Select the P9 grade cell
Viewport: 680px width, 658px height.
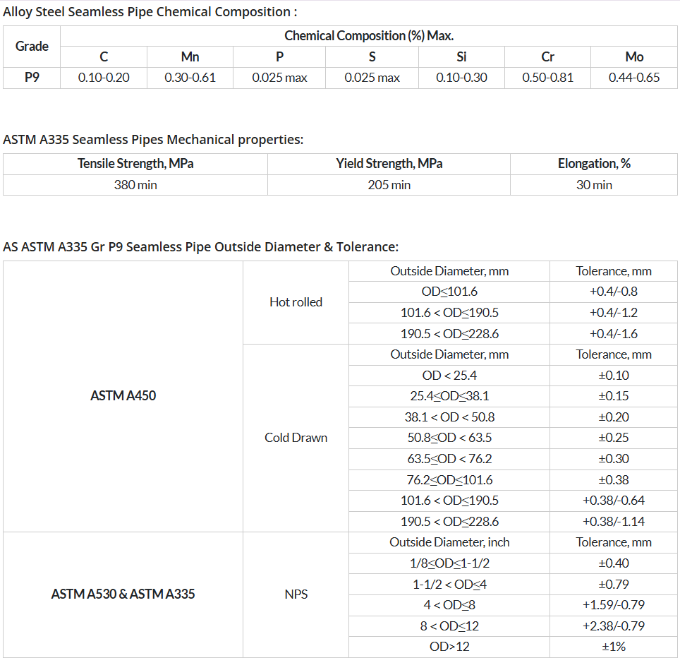click(x=32, y=78)
